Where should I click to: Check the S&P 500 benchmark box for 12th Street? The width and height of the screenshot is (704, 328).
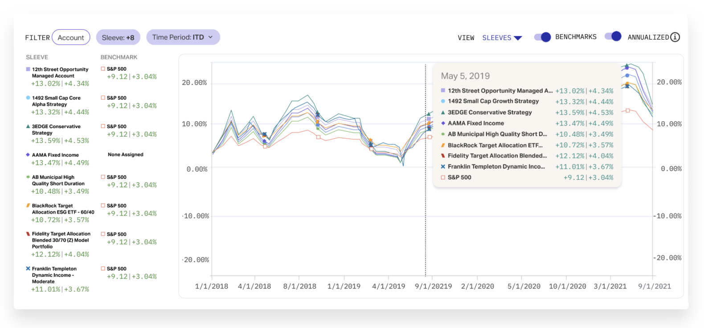click(x=103, y=69)
